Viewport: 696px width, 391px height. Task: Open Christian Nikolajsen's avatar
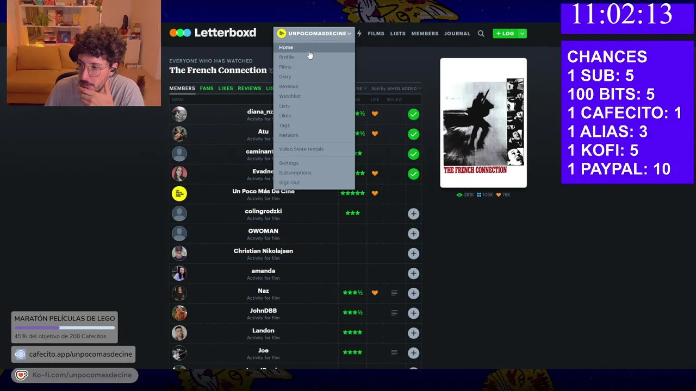click(179, 253)
